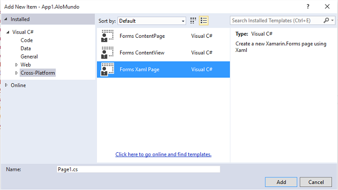Follow the find templates online link
This screenshot has width=338, height=190.
[163, 154]
